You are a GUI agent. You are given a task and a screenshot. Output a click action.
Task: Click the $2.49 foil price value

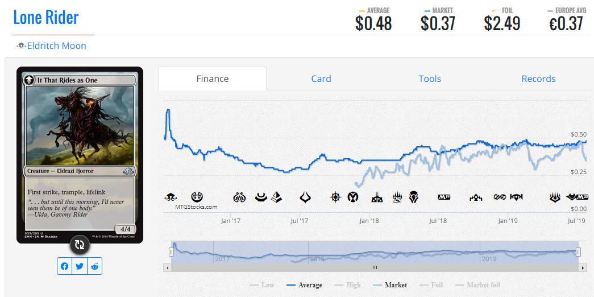[x=502, y=24]
